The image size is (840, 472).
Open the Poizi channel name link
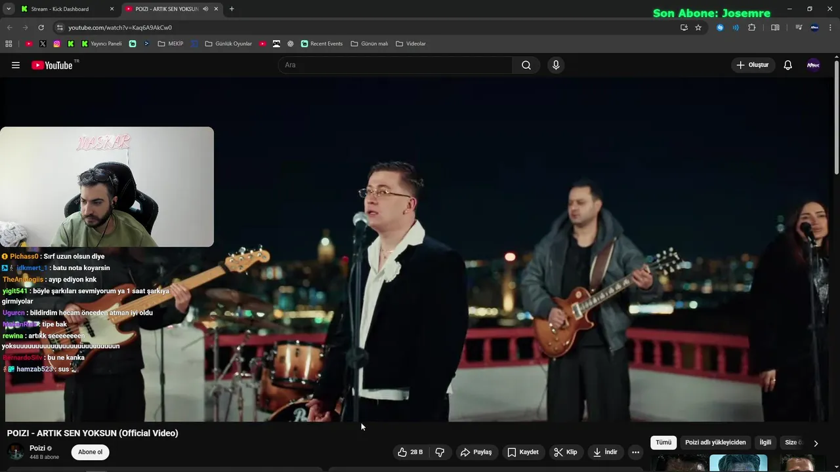(x=37, y=448)
